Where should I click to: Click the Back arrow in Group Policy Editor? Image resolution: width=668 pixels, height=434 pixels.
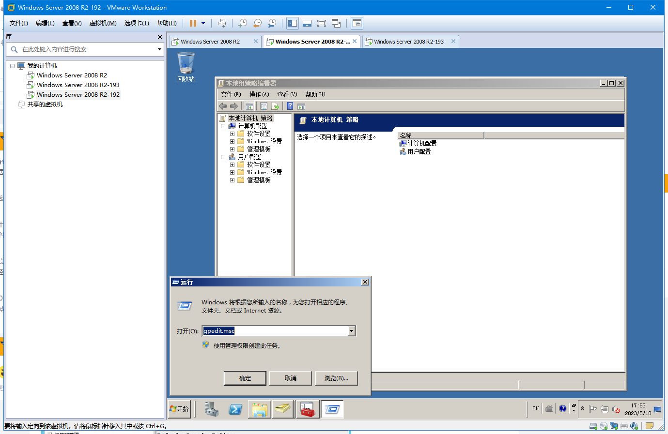point(223,106)
